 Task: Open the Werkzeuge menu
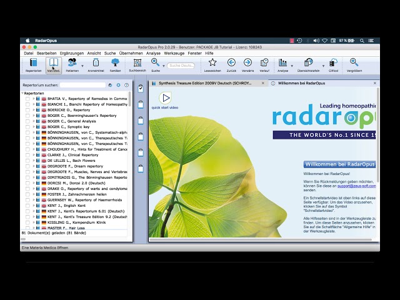tap(174, 53)
